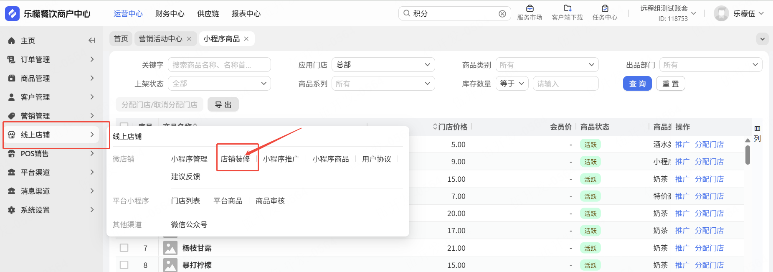The height and width of the screenshot is (272, 773).
Task: Open 店铺装修 in flyout menu
Action: click(235, 159)
